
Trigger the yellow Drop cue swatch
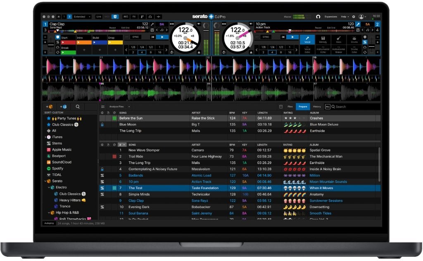tap(115, 43)
